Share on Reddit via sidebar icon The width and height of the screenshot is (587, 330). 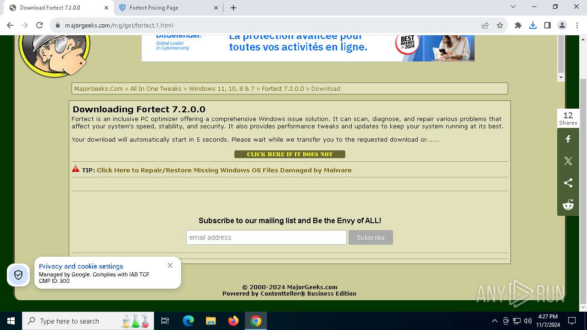(x=568, y=204)
